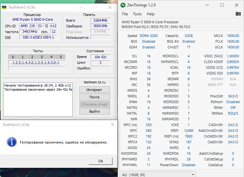The height and width of the screenshot is (177, 244).
Task: Select test box 1 in Тесты
Action: (23, 57)
